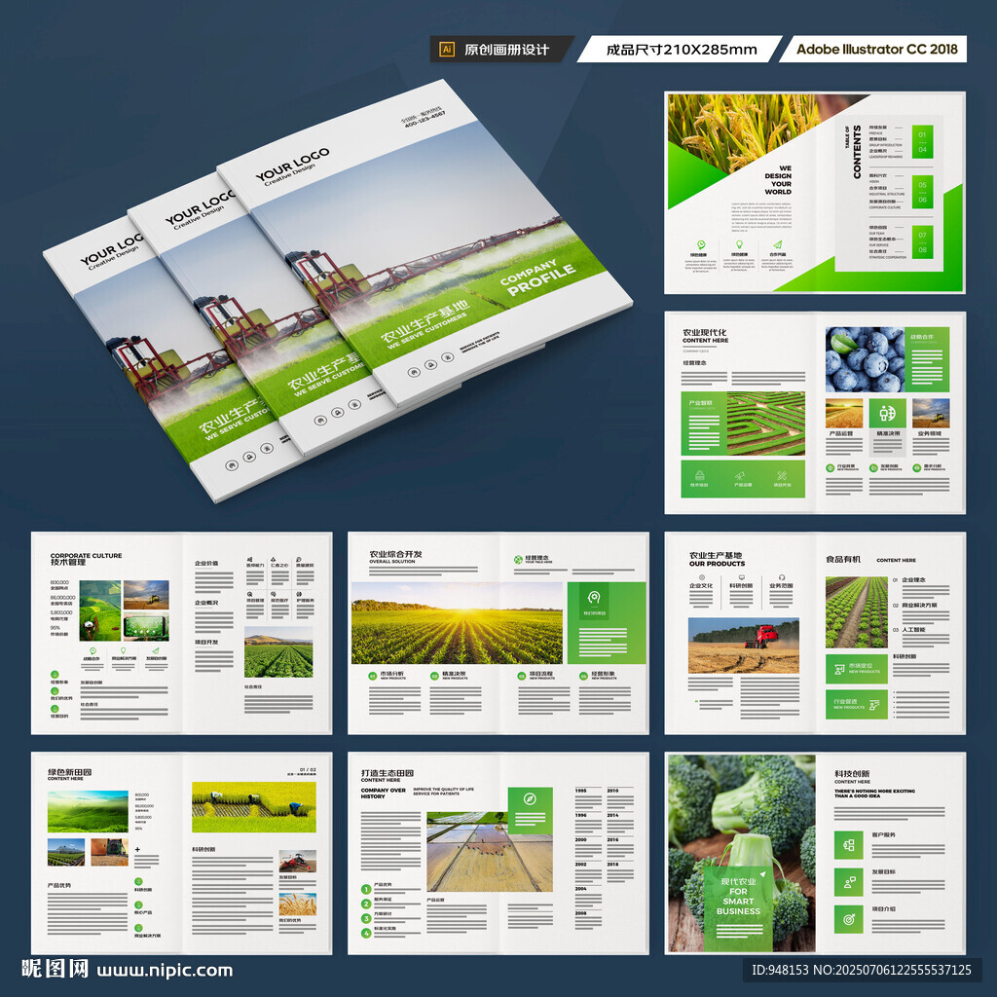Click the '农业生产基地 OUR PRODUCTS' heading
Screen dimensions: 997x997
pyautogui.click(x=717, y=559)
